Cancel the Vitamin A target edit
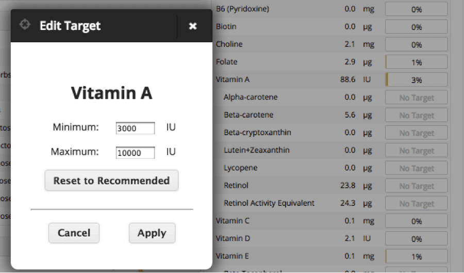The width and height of the screenshot is (464, 273). click(74, 233)
